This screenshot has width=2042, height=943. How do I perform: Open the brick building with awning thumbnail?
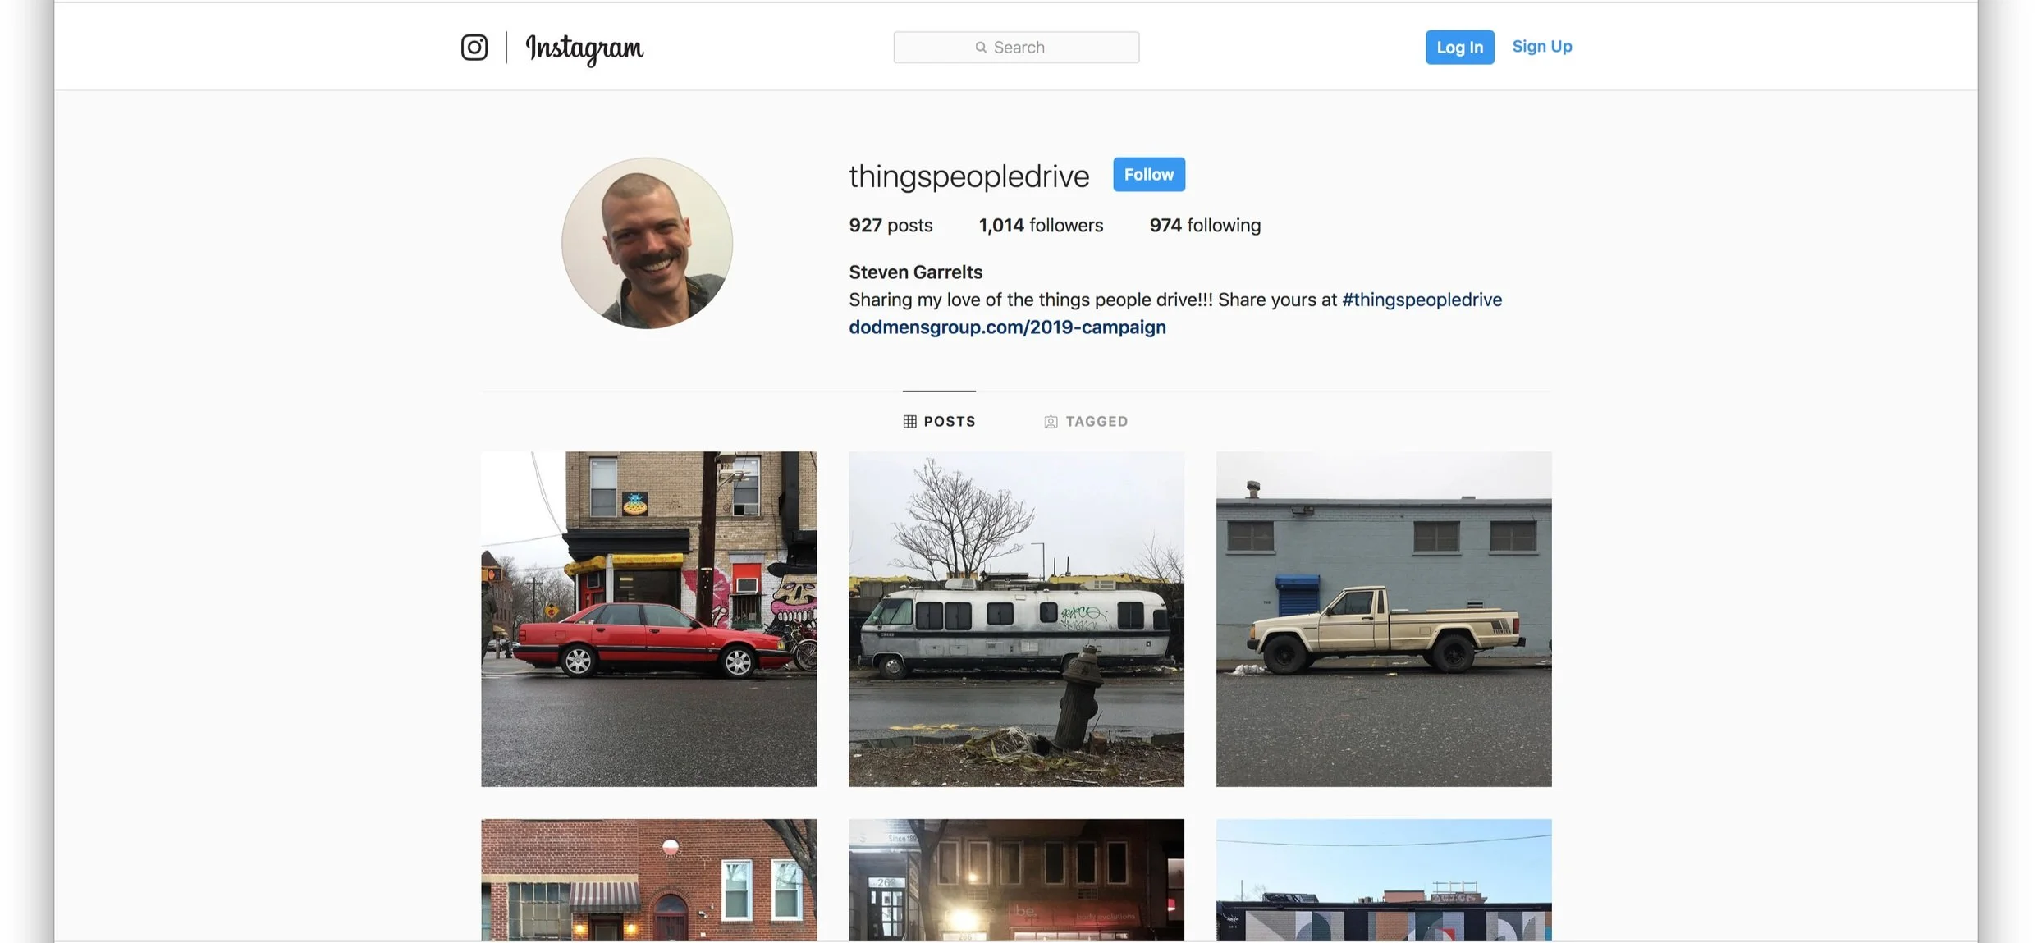click(x=648, y=880)
